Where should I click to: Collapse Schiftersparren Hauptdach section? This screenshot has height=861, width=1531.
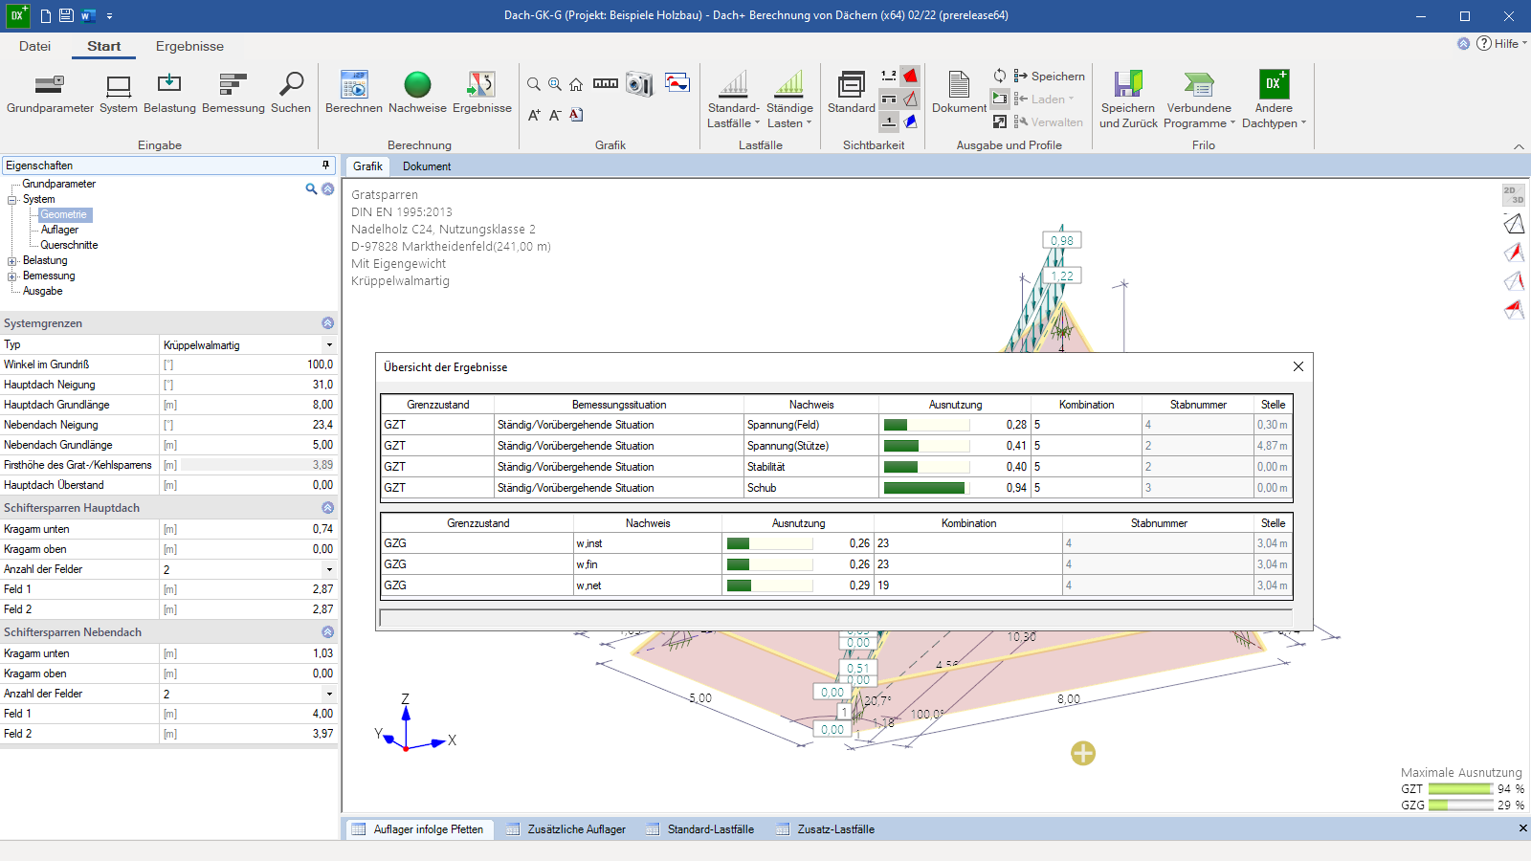pyautogui.click(x=327, y=508)
